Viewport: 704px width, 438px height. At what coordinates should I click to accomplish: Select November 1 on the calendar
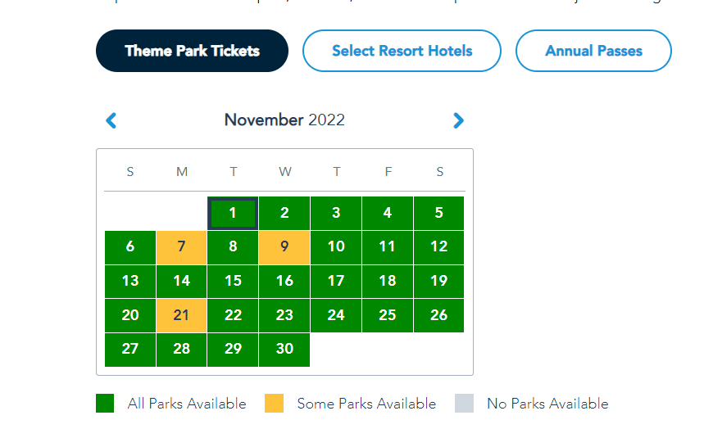coord(233,213)
